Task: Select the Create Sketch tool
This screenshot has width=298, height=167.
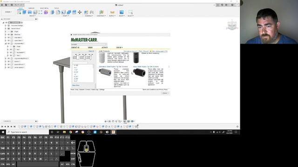Action: pos(19,13)
